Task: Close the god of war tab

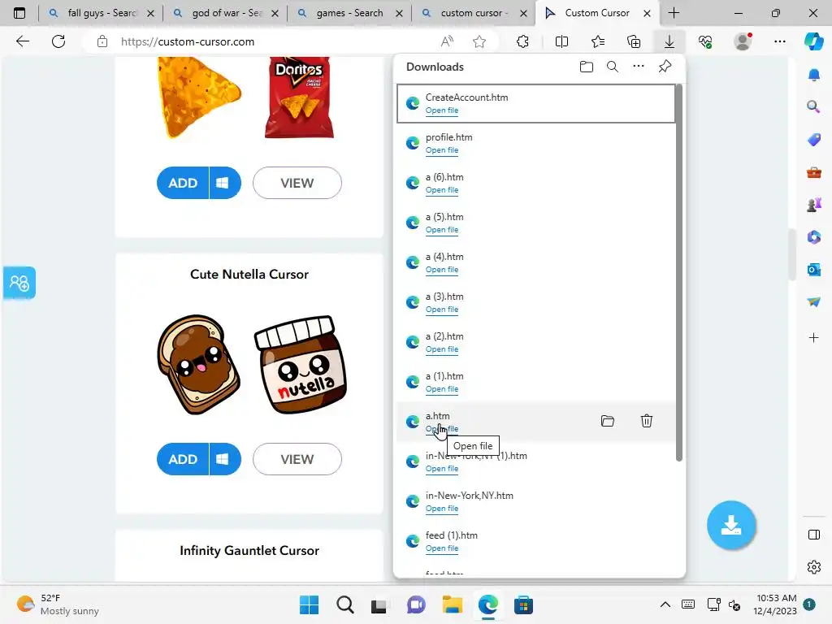Action: coord(275,13)
